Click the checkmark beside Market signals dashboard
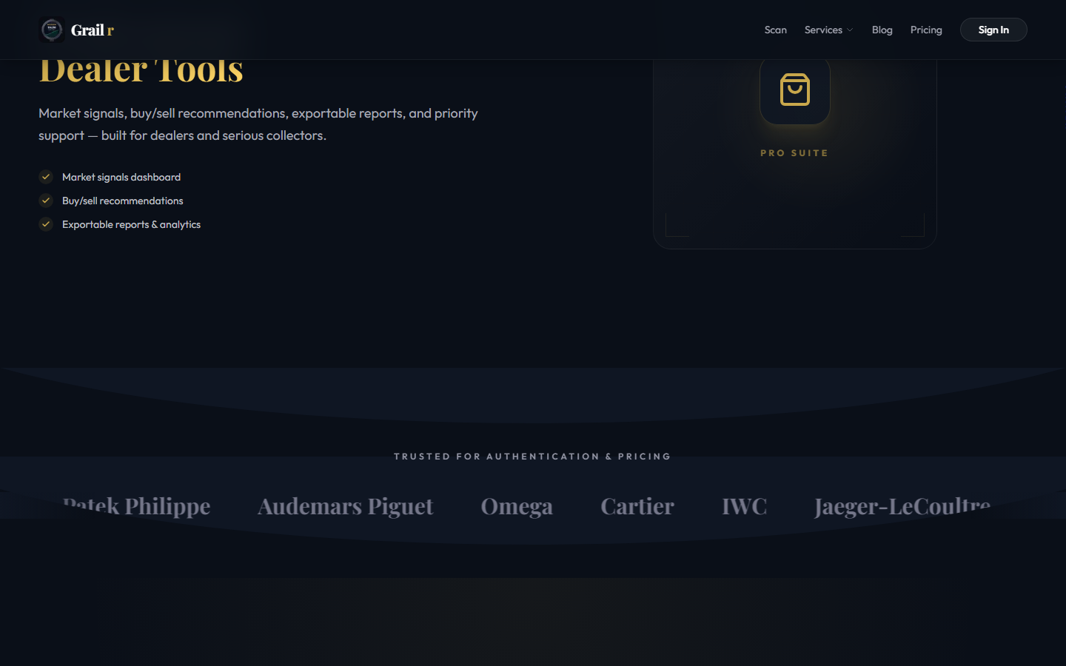 45,177
